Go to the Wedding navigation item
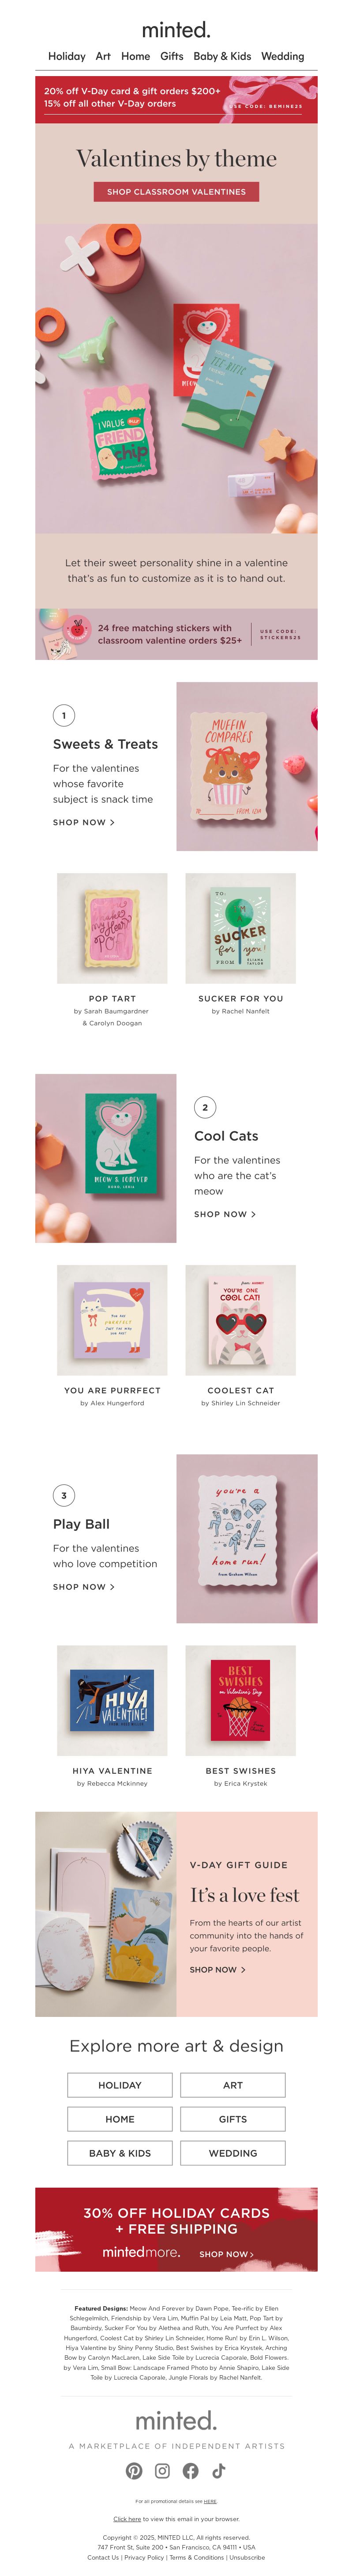The height and width of the screenshot is (2576, 353). (282, 56)
